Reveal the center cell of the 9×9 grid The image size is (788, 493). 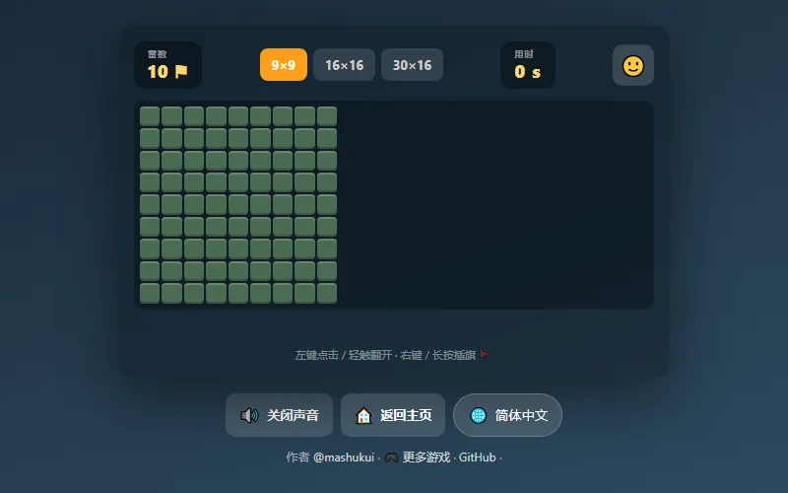238,205
